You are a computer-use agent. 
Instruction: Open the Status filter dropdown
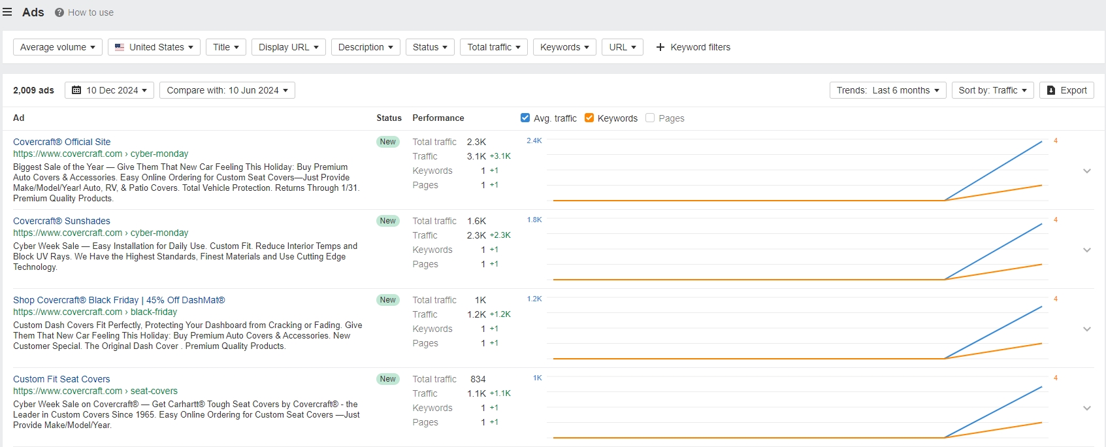[x=430, y=47]
